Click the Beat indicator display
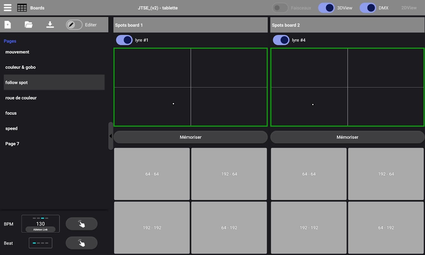Screen dimensions: 425x255 tap(40, 243)
